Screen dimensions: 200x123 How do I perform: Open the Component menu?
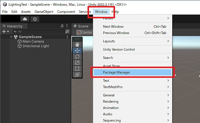pyautogui.click(x=66, y=12)
